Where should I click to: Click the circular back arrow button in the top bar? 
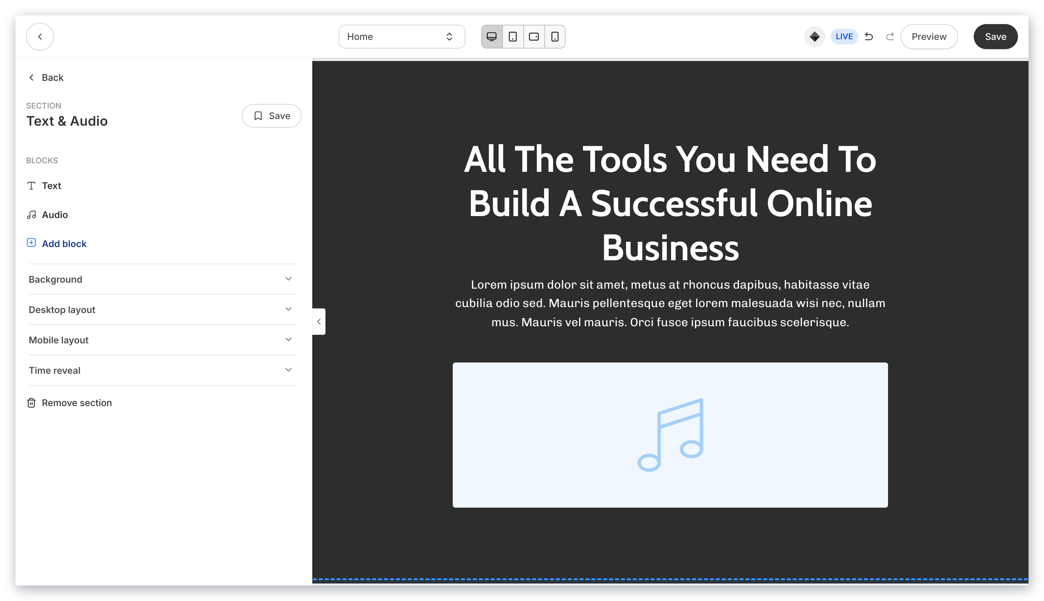[x=40, y=36]
